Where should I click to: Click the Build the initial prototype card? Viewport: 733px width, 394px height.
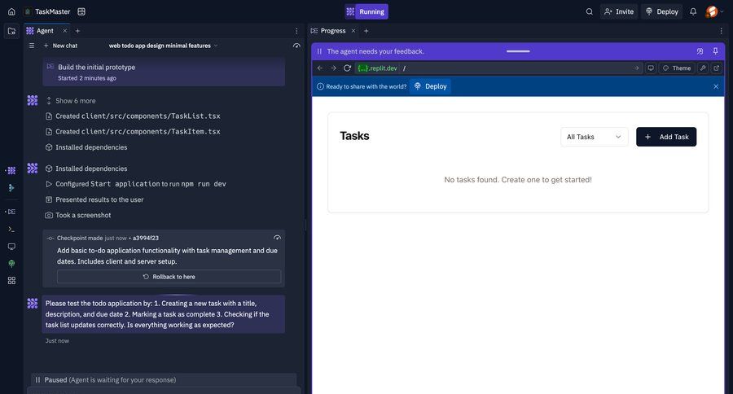pyautogui.click(x=164, y=72)
